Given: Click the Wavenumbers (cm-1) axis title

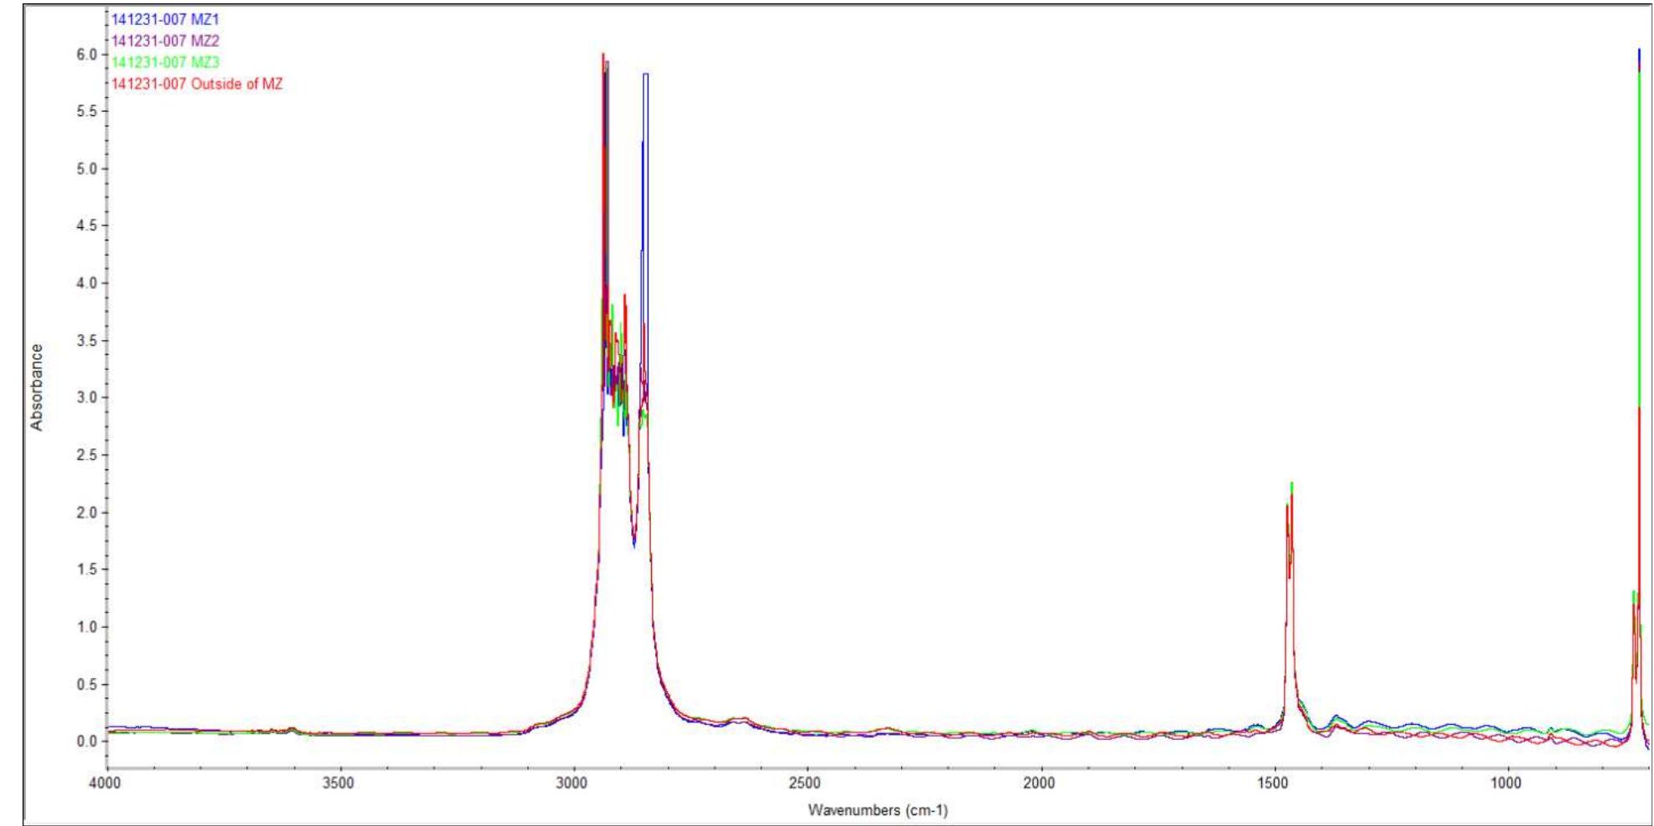Looking at the screenshot, I should pos(878,810).
